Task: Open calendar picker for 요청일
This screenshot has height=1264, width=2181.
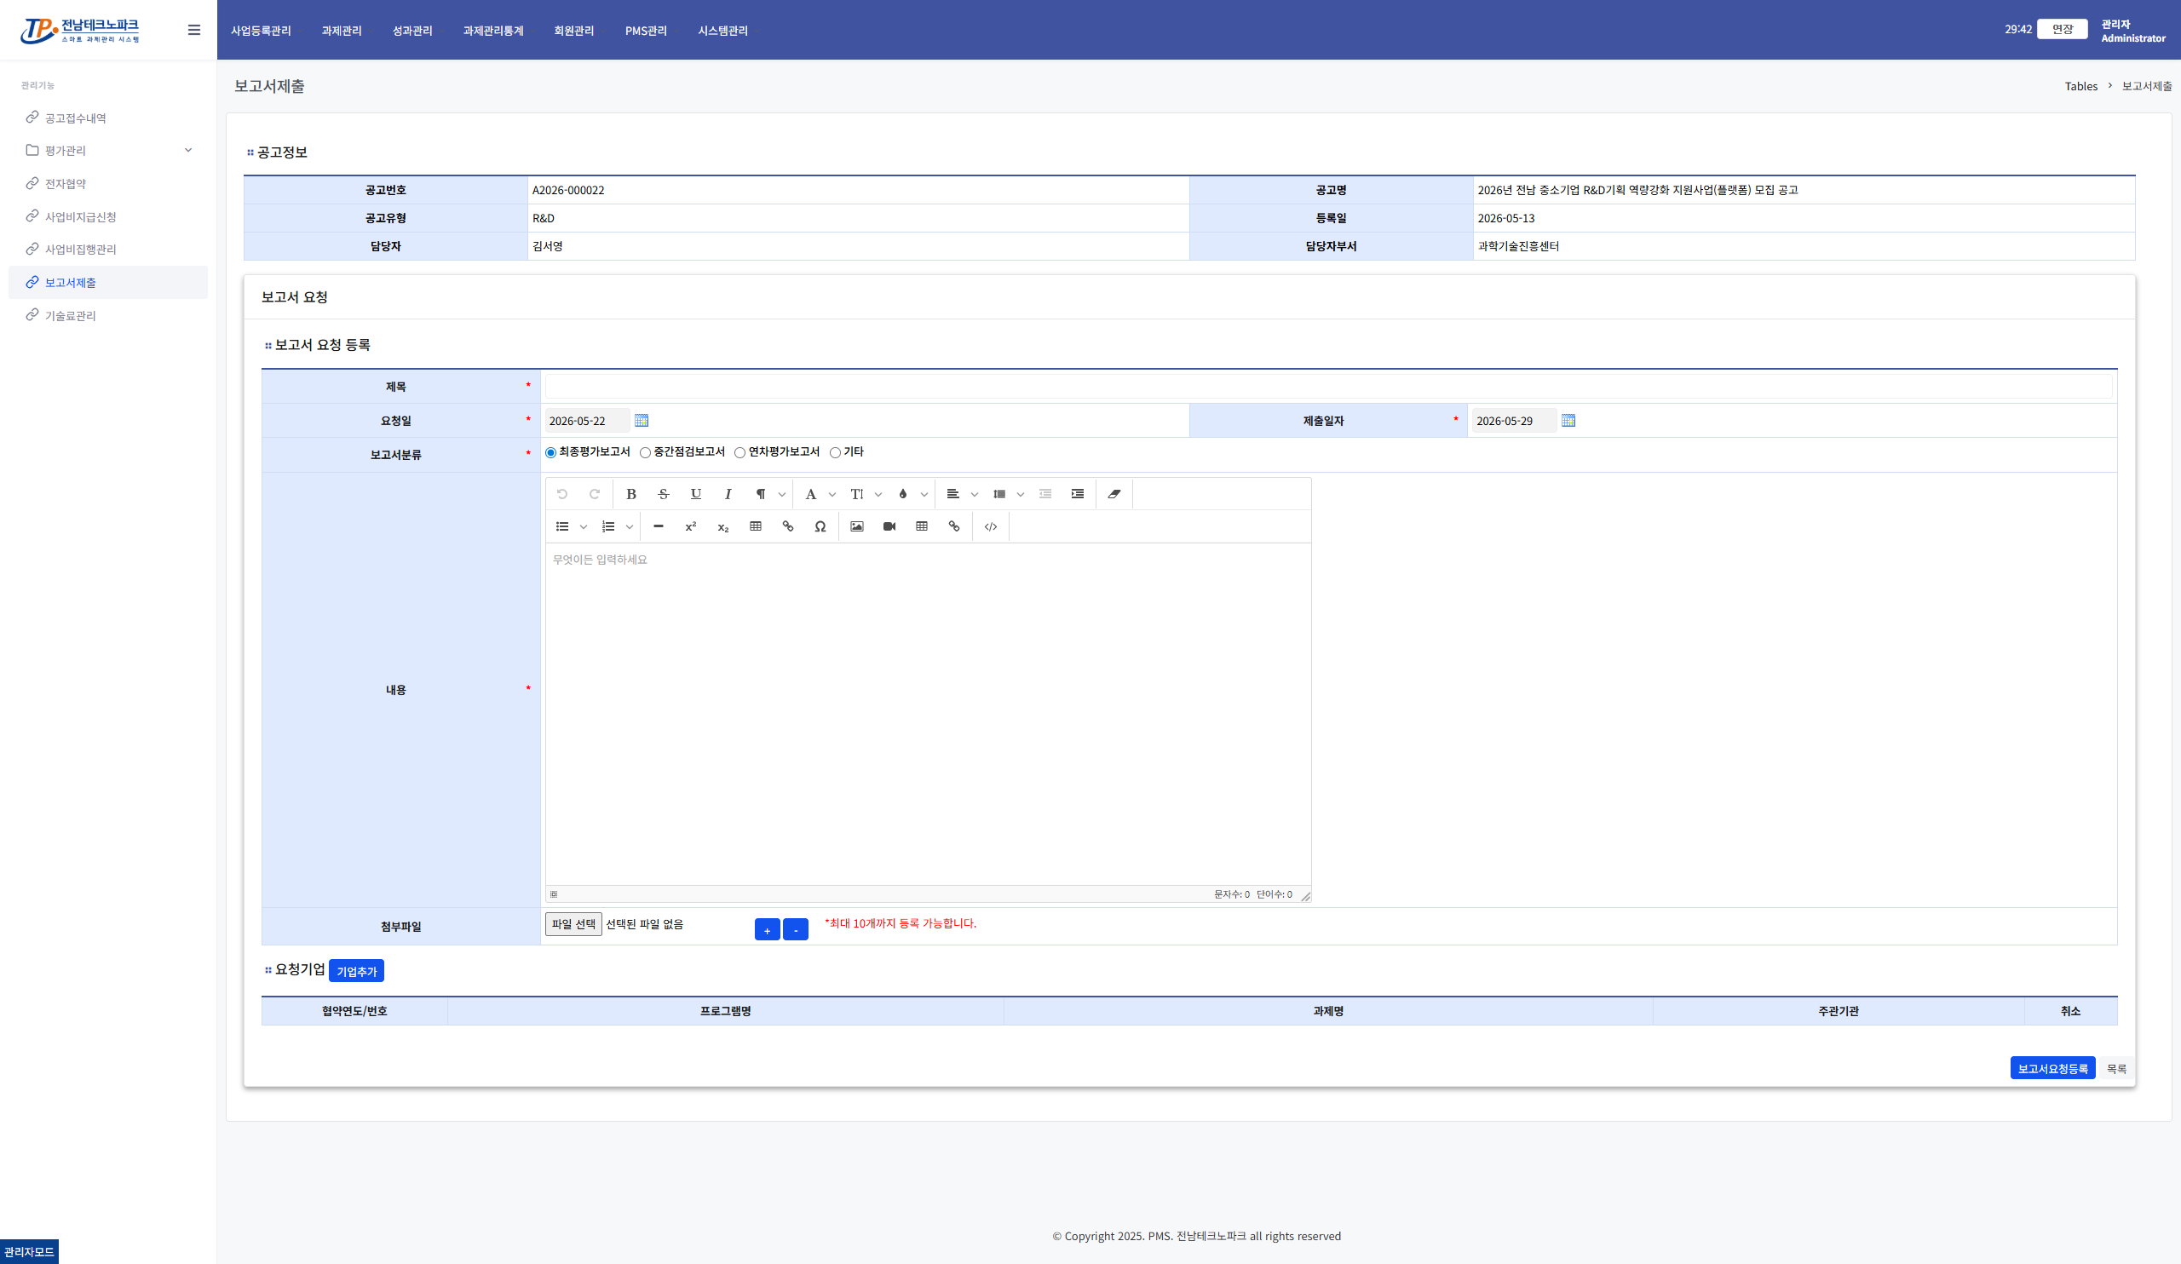Action: click(642, 421)
